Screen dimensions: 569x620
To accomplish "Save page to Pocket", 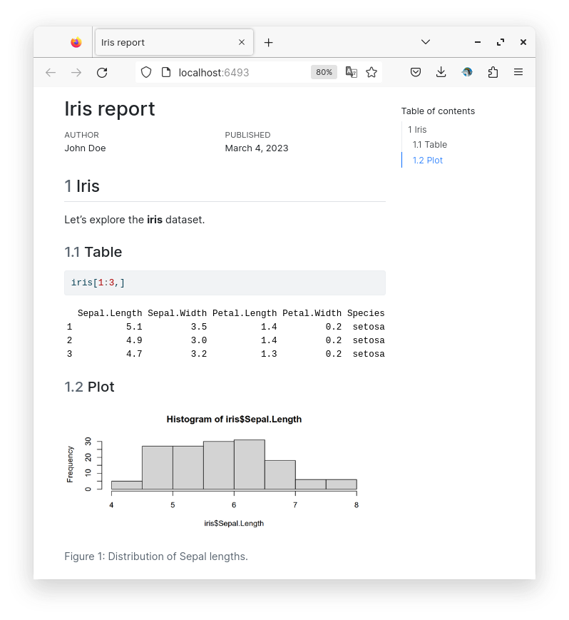I will (416, 72).
